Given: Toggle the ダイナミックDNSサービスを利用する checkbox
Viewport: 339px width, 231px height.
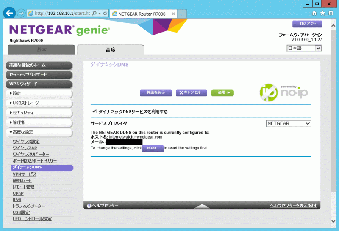Looking at the screenshot, I should tap(94, 112).
